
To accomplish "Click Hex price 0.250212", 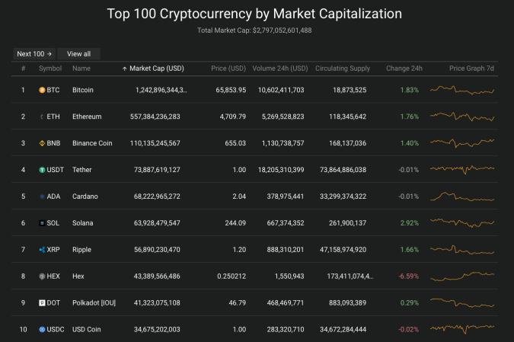I will 231,276.
